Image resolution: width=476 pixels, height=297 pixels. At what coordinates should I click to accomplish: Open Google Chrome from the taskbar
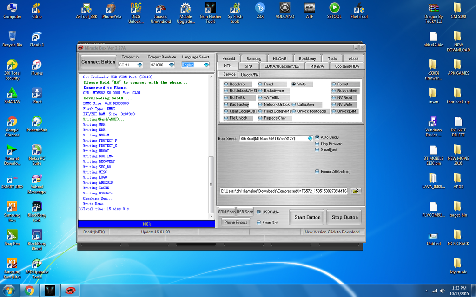tap(29, 291)
